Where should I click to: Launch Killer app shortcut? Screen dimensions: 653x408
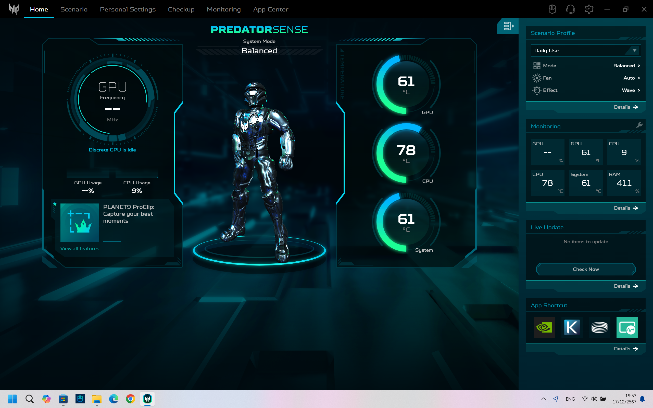(x=572, y=327)
